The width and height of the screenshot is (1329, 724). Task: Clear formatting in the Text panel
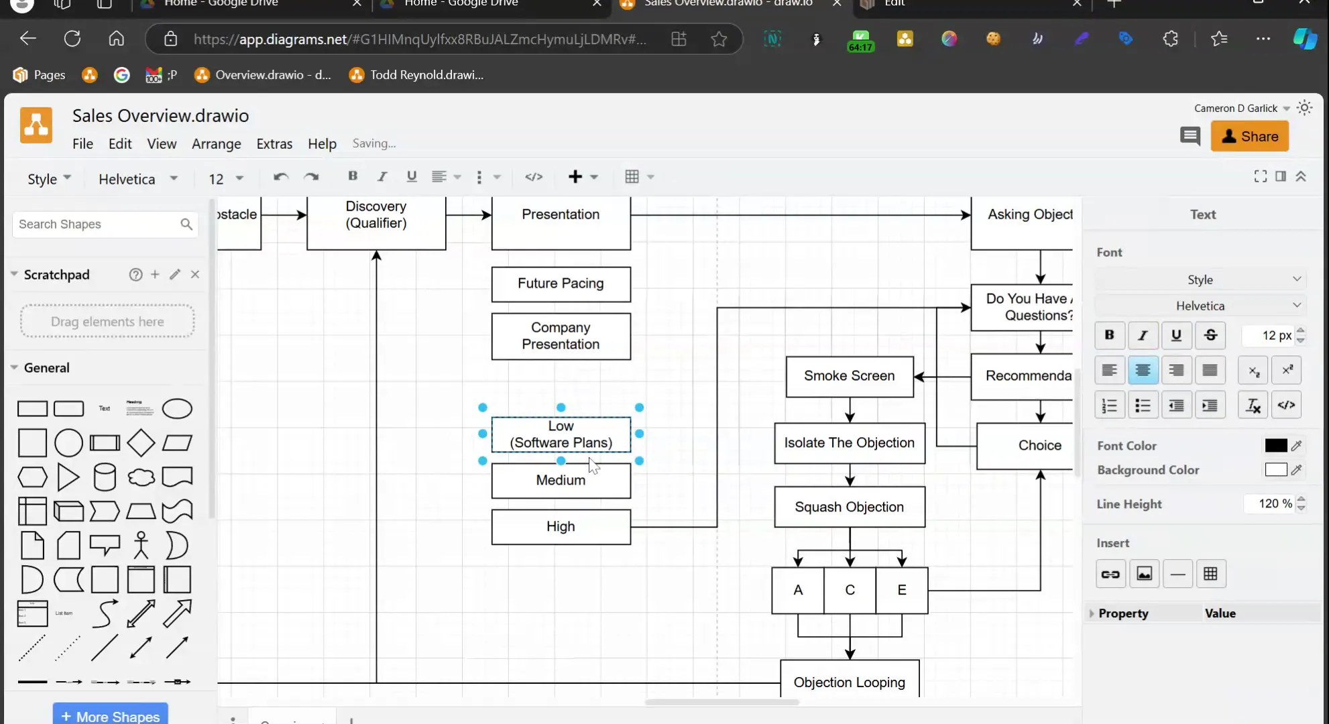pyautogui.click(x=1253, y=406)
